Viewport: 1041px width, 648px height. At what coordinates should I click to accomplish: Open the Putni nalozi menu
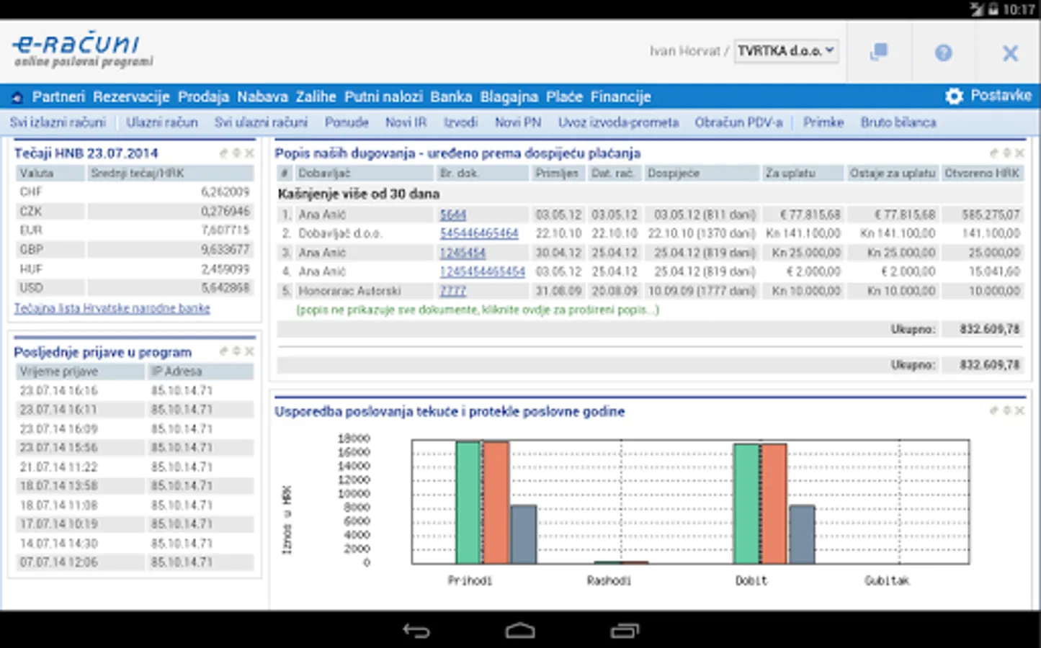point(383,96)
